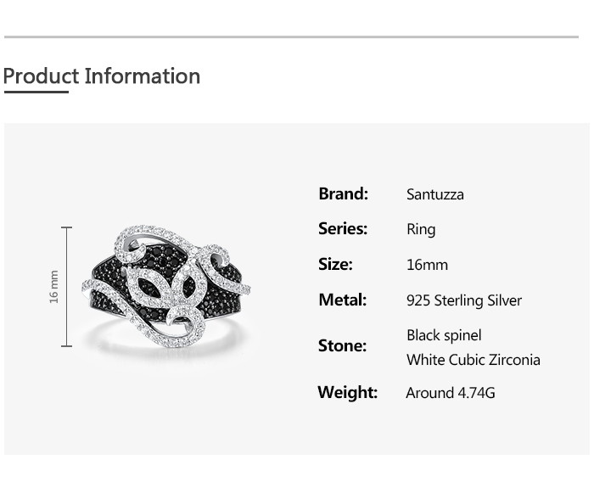Viewport: 594px width, 499px height.
Task: Click the Series: field label
Action: click(x=342, y=229)
